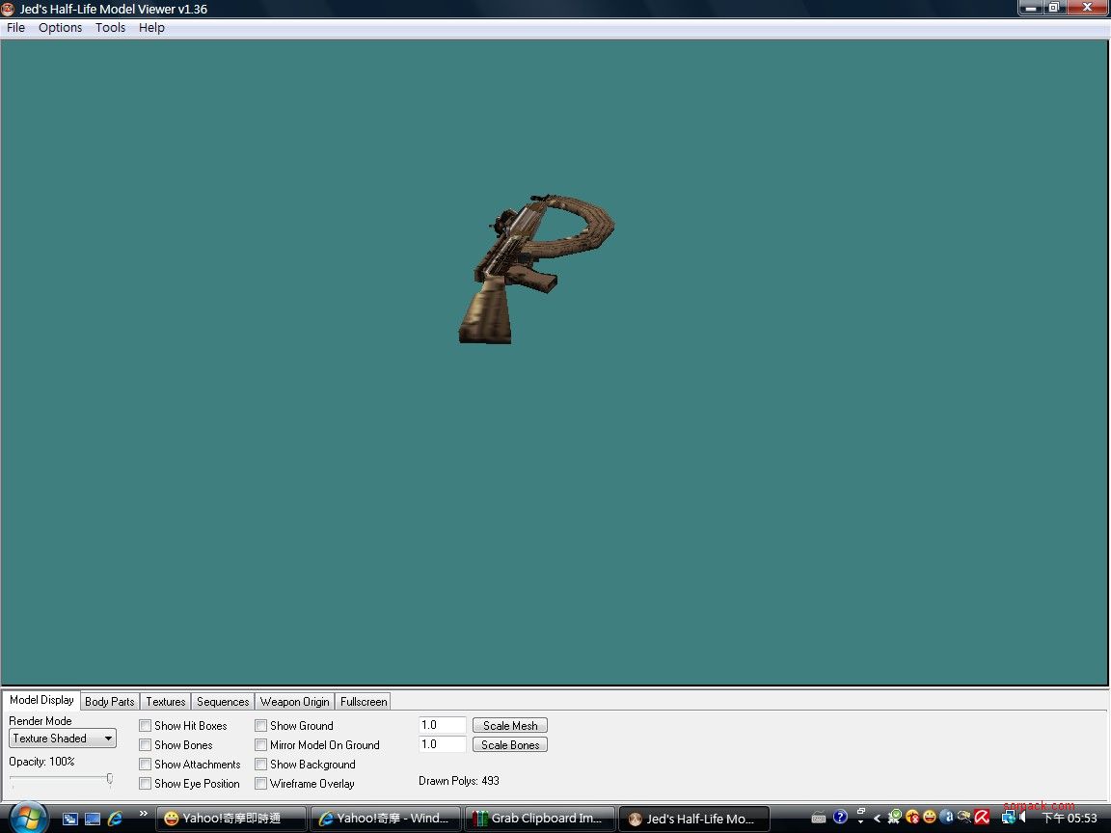Click the red Avira antivirus tray icon

pyautogui.click(x=982, y=818)
